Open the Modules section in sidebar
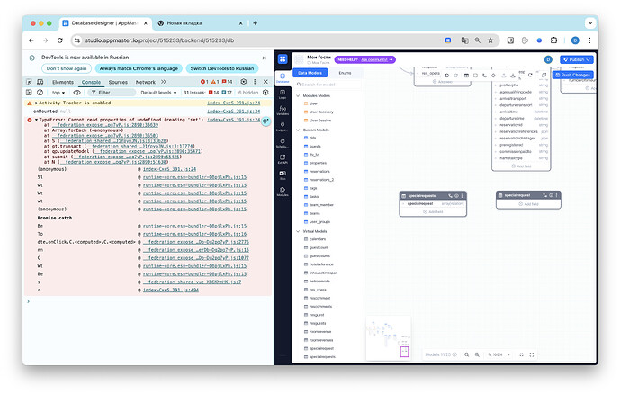621x394 pixels. [283, 192]
